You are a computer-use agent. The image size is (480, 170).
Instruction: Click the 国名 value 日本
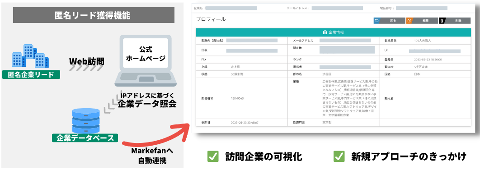417,74
